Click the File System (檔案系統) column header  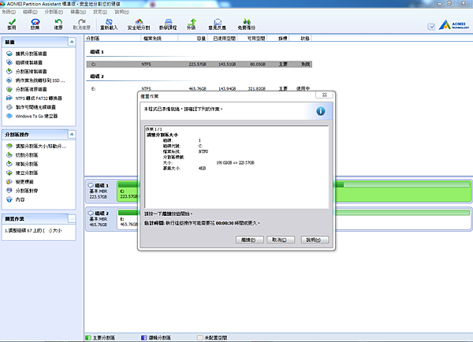pyautogui.click(x=159, y=39)
